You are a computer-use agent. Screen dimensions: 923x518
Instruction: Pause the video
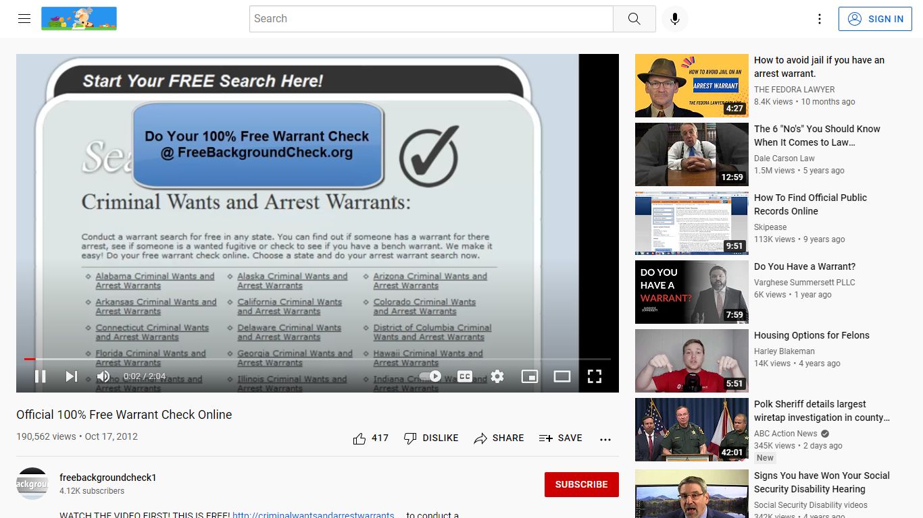(x=41, y=376)
